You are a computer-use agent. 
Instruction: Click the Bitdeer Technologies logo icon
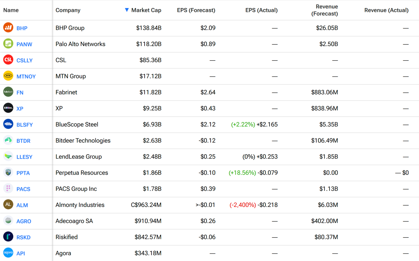8,140
